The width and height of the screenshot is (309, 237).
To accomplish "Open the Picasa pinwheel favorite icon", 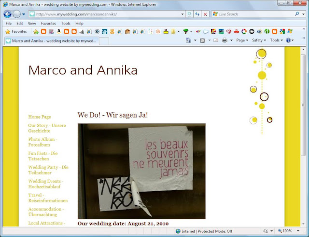I will 244,31.
